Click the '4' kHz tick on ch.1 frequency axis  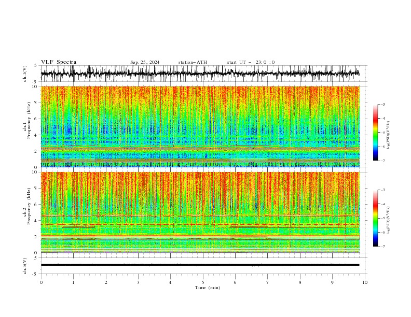(x=36, y=135)
